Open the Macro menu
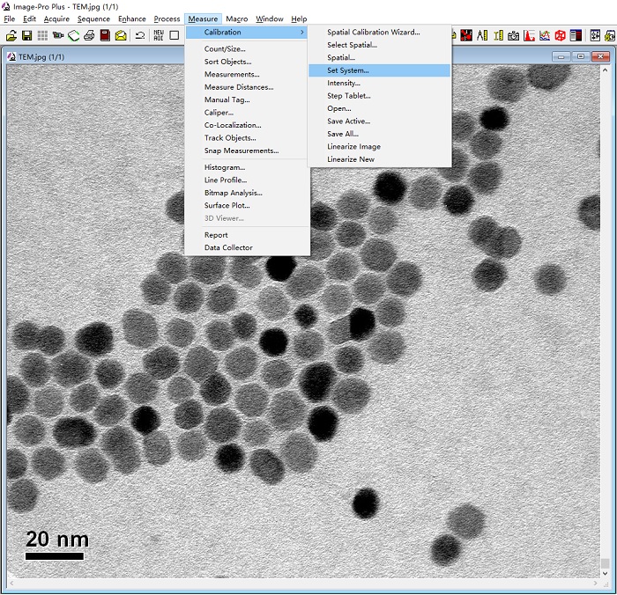Image resolution: width=617 pixels, height=595 pixels. pyautogui.click(x=236, y=18)
